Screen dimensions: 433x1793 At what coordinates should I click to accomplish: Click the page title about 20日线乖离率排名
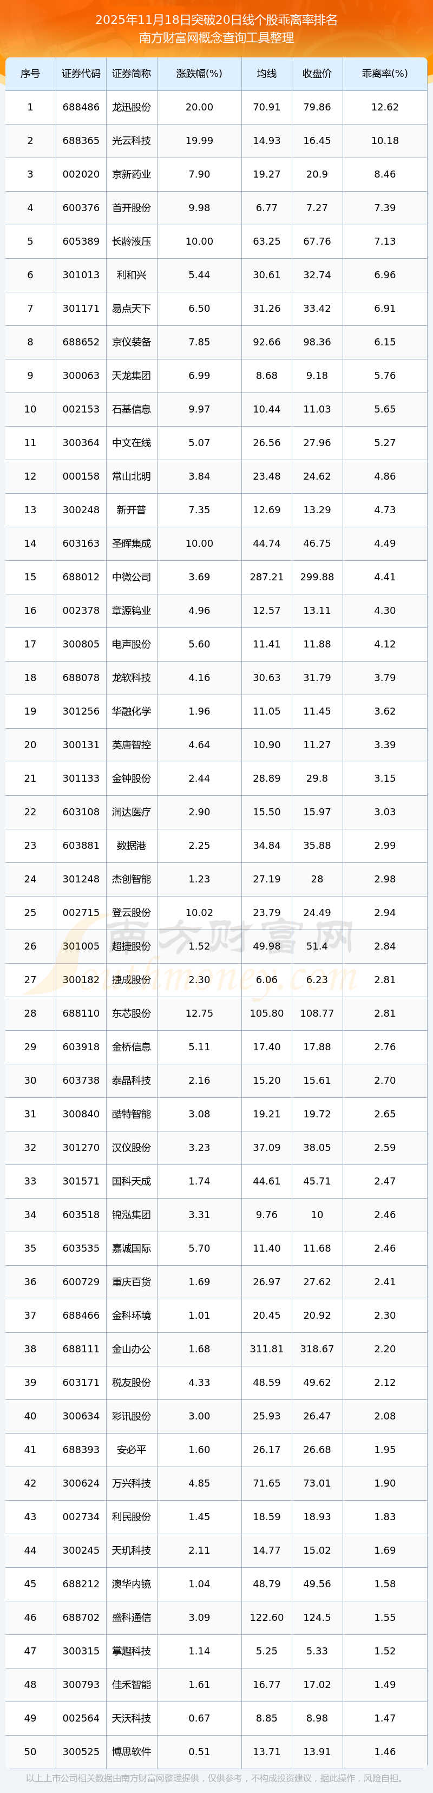216,19
